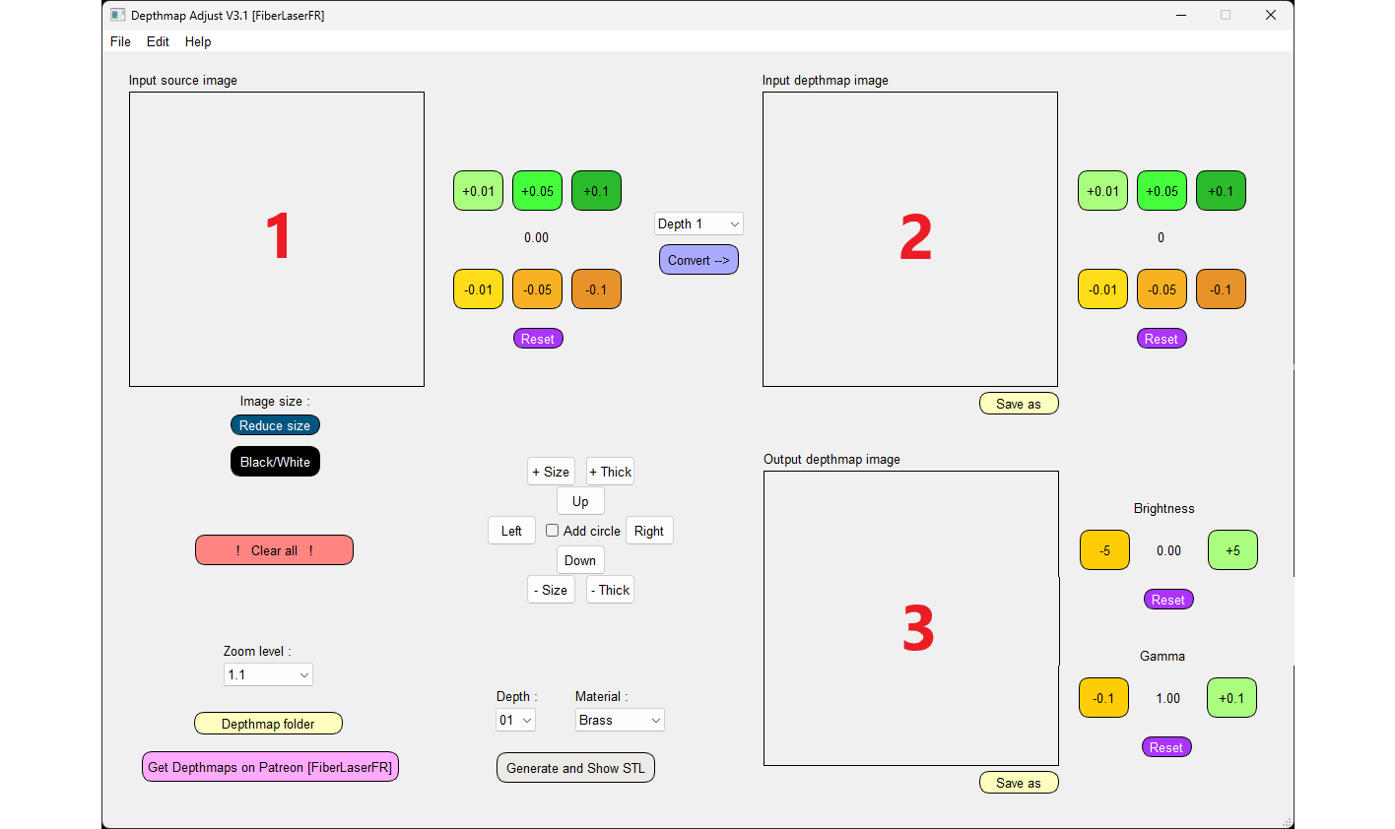Screen dimensions: 1395x829
Task: Increase Gamma with the +0.1 button
Action: pos(1231,698)
